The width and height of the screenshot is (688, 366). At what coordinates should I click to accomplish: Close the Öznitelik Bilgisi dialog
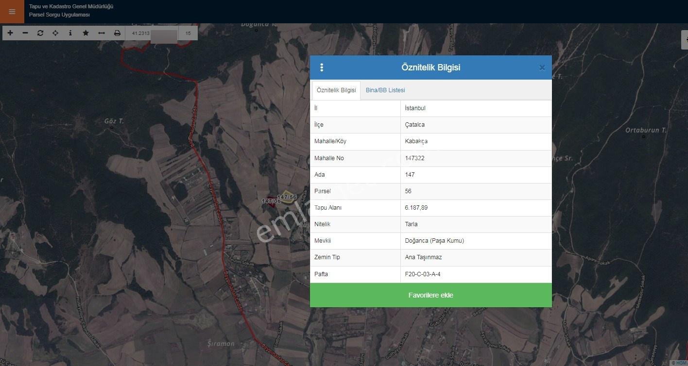(542, 67)
